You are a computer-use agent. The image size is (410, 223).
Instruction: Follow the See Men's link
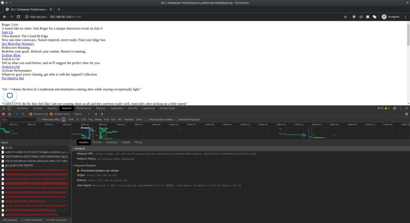click(x=9, y=44)
